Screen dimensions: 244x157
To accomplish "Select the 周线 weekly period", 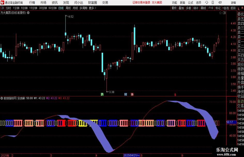I will click(x=68, y=8).
